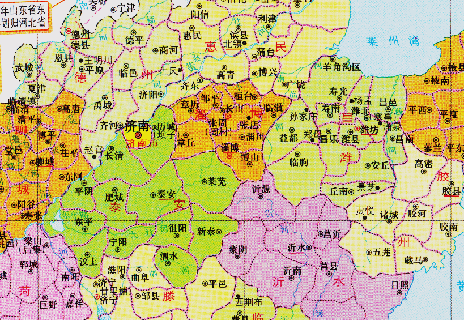Select the 邹县 county label
Screen dimensions: 464x320
(151, 296)
